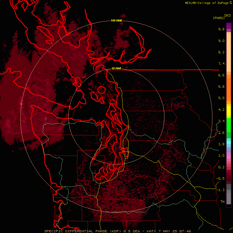Click the -1.3 scale value
This screenshot has width=233, height=233.
point(220,190)
